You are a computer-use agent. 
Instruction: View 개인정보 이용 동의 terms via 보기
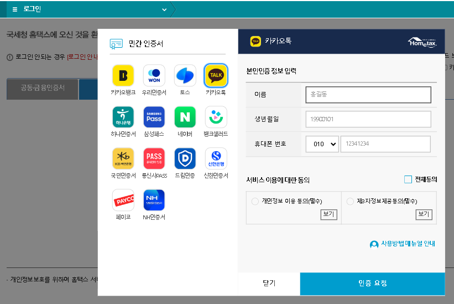click(328, 214)
